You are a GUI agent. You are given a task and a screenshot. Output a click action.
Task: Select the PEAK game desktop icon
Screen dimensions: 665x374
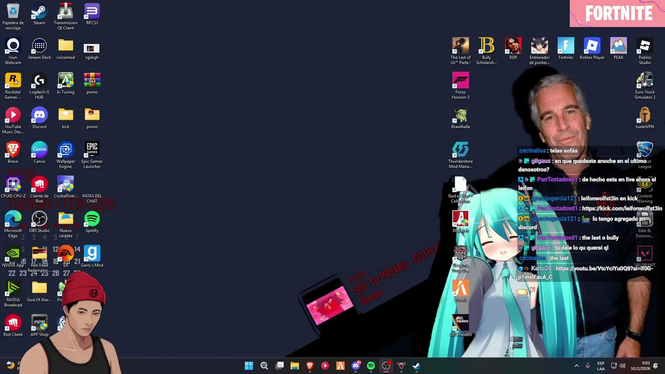(x=618, y=49)
